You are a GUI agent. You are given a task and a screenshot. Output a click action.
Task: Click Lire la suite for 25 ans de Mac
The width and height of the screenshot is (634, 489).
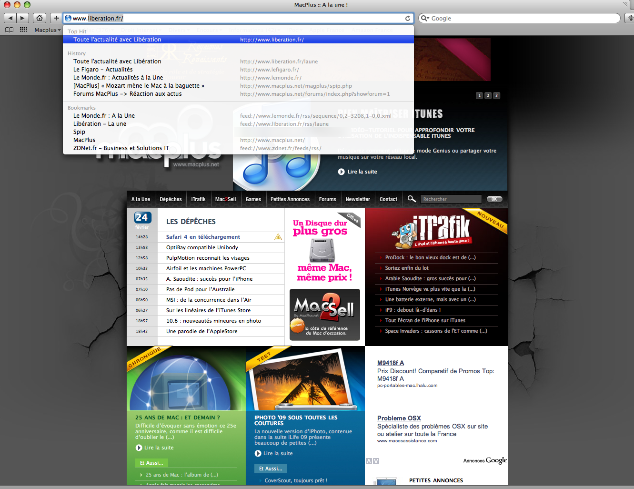tap(155, 448)
